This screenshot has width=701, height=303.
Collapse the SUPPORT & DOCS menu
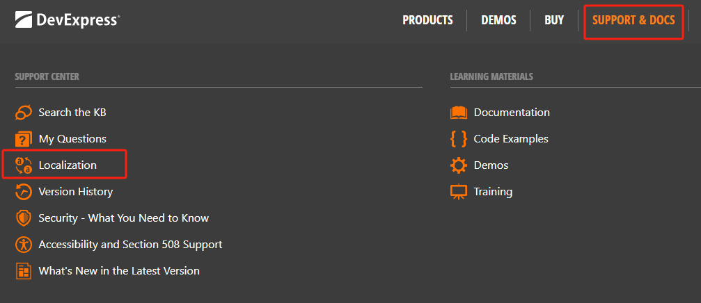point(633,20)
